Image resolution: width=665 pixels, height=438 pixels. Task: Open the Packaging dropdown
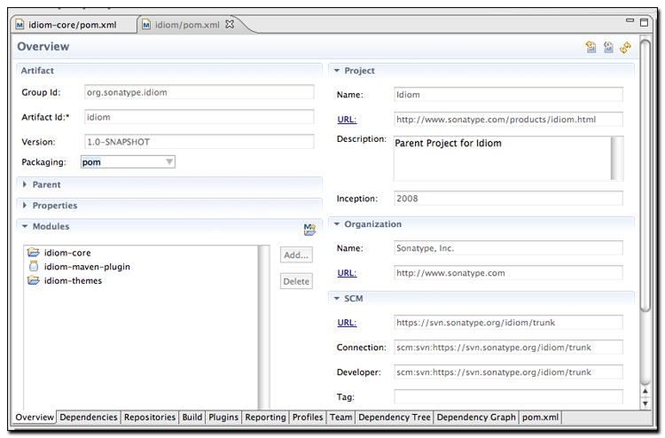(168, 162)
